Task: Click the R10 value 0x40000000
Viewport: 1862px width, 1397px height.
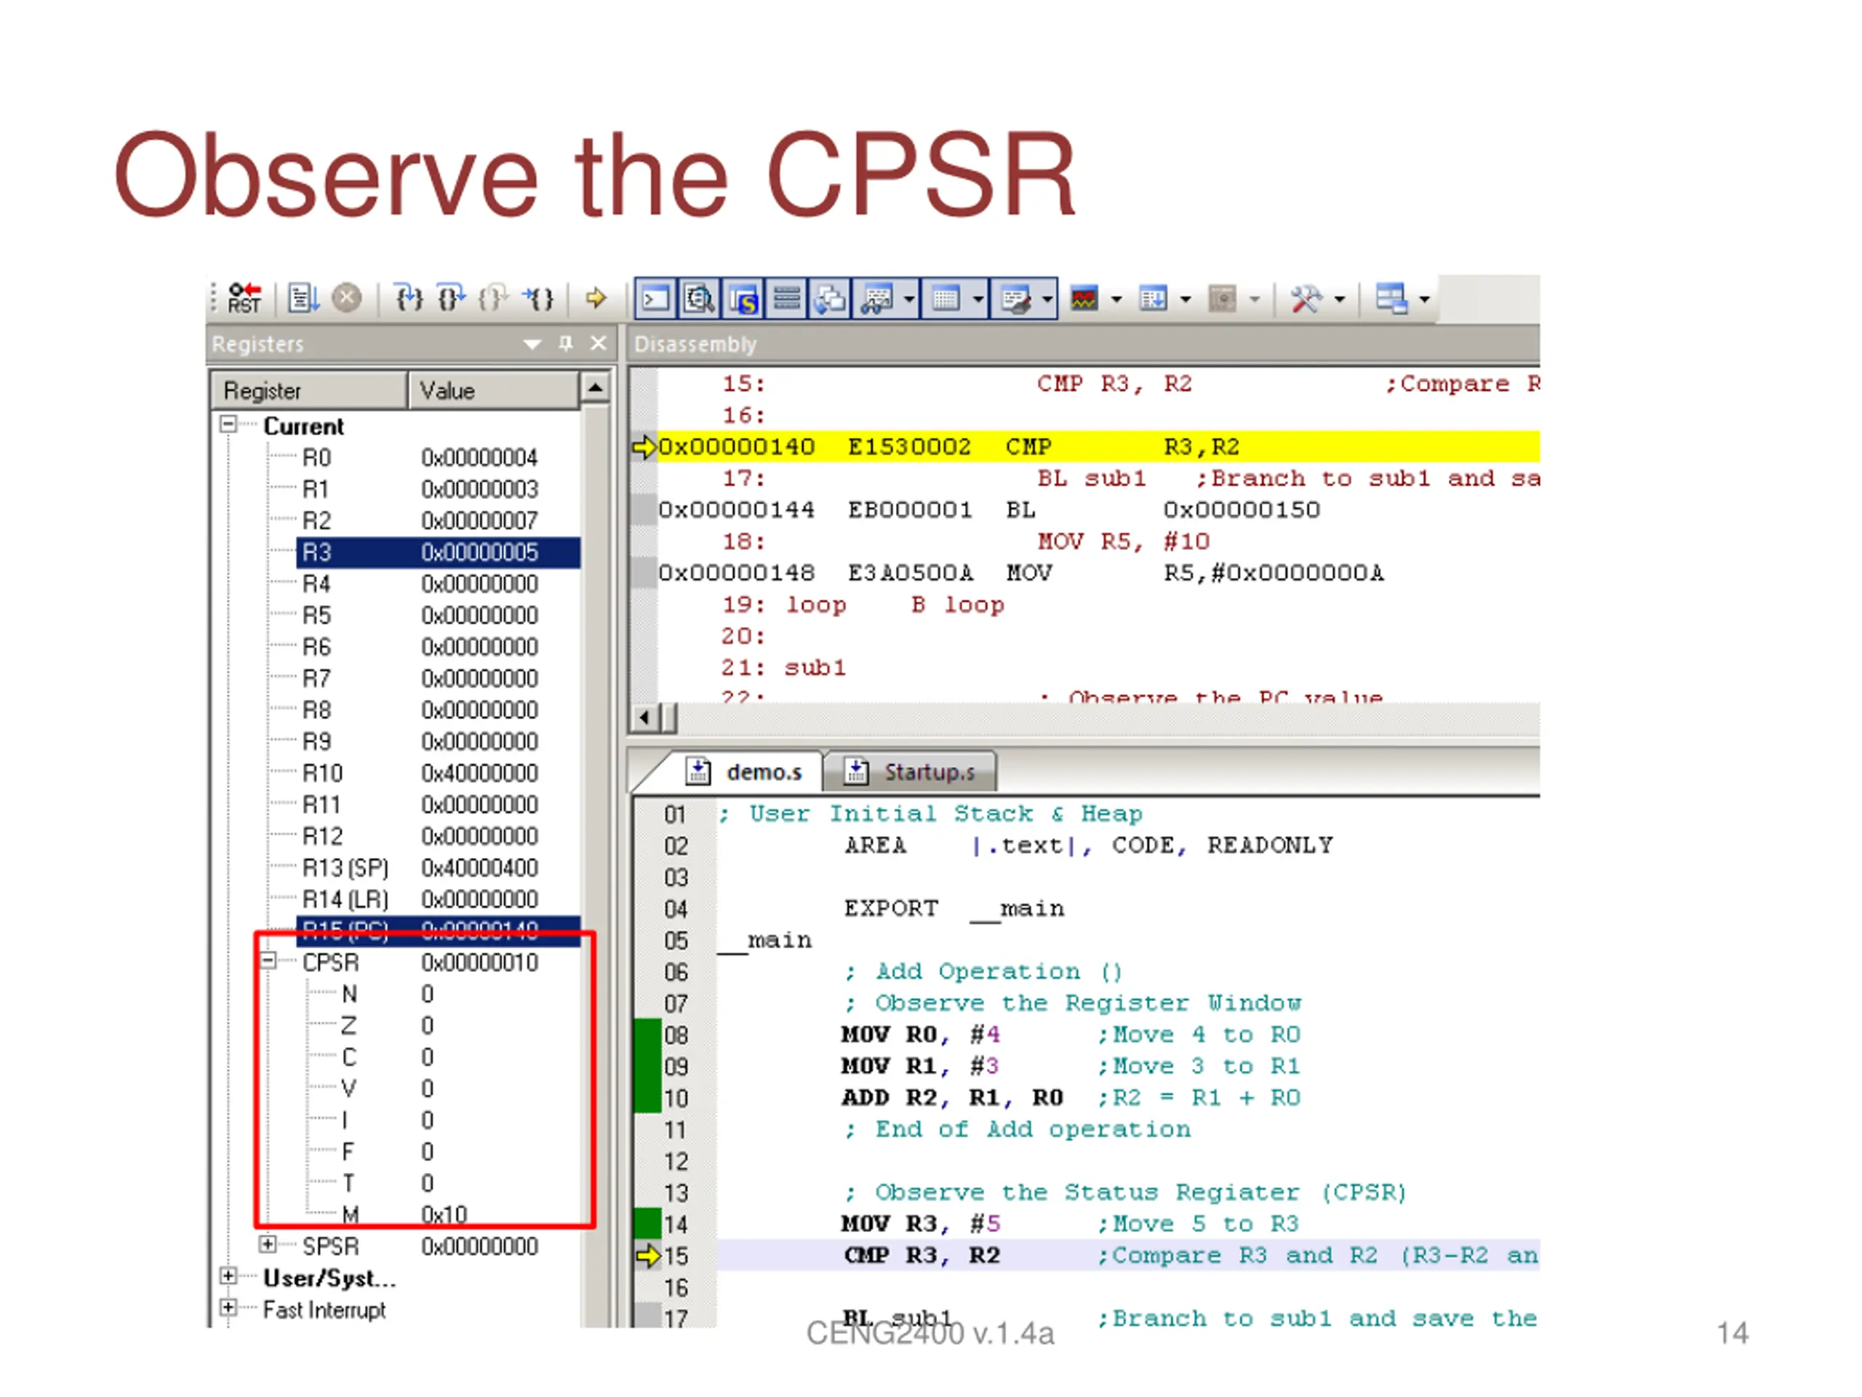Action: (x=480, y=773)
